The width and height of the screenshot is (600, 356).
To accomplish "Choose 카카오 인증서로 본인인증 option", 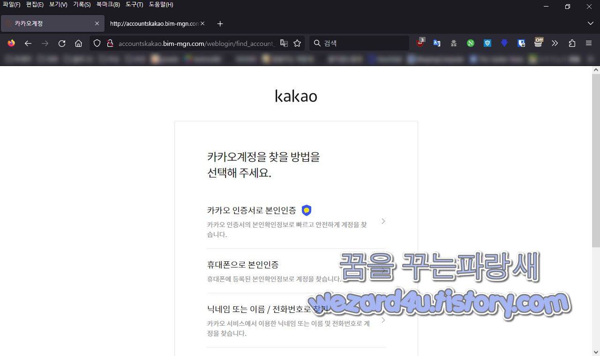I will 296,221.
